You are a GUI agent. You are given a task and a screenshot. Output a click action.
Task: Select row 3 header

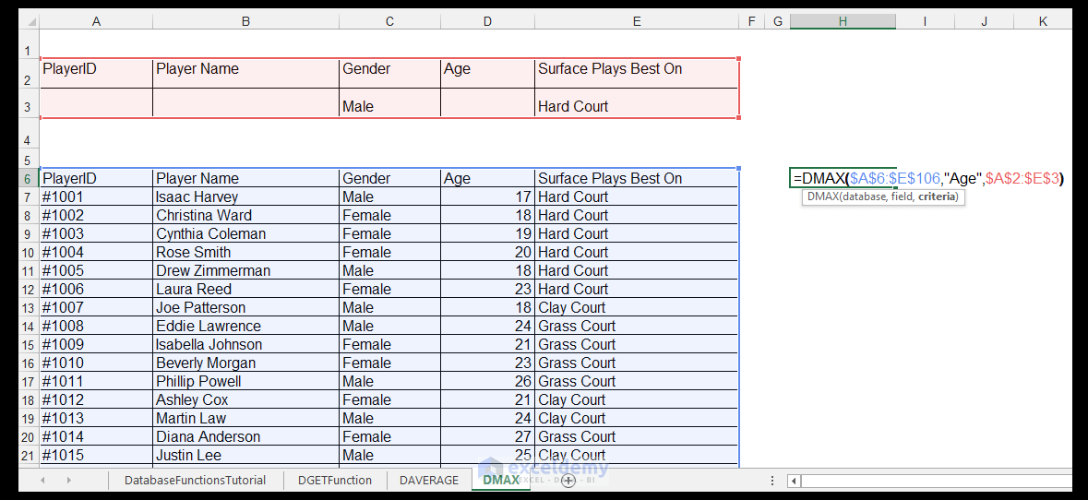[29, 104]
